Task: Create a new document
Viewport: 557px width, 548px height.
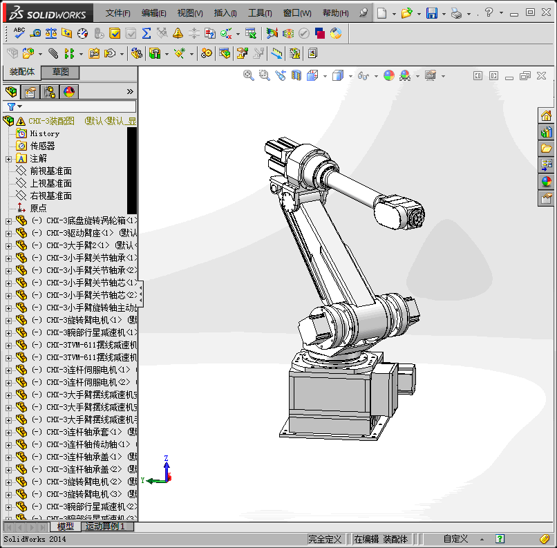Action: click(x=382, y=13)
